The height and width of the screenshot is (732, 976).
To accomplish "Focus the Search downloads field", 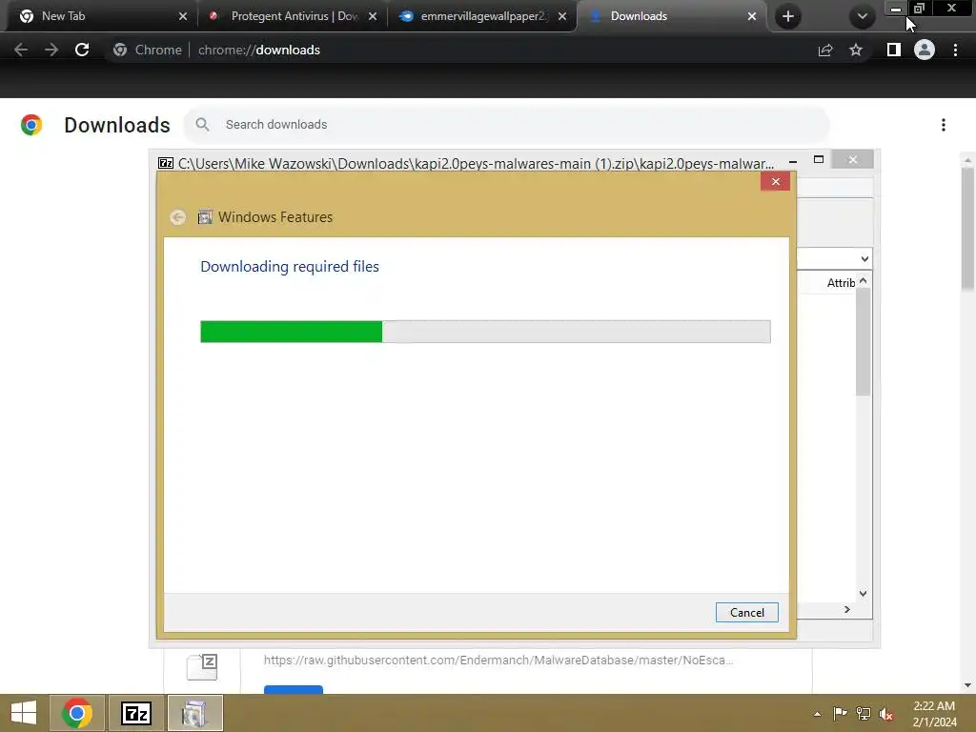I will (x=507, y=125).
